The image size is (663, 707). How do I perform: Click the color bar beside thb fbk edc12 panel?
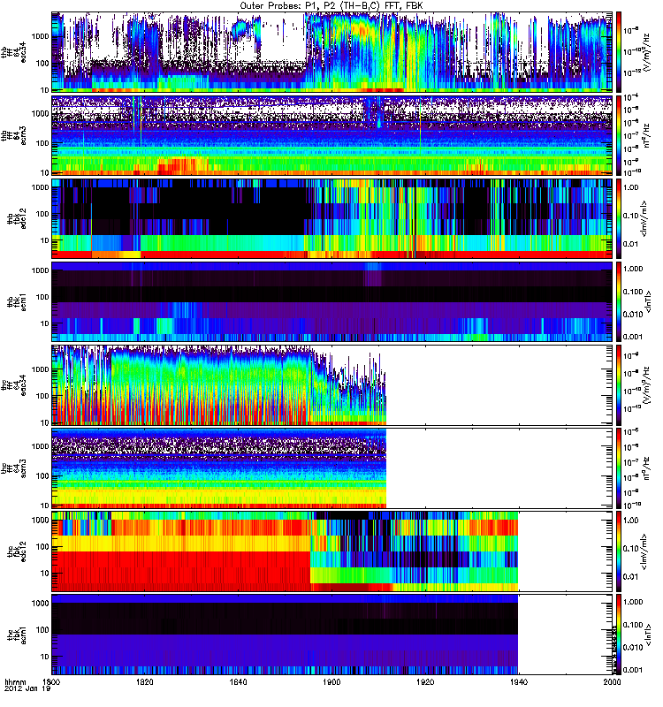coord(619,218)
